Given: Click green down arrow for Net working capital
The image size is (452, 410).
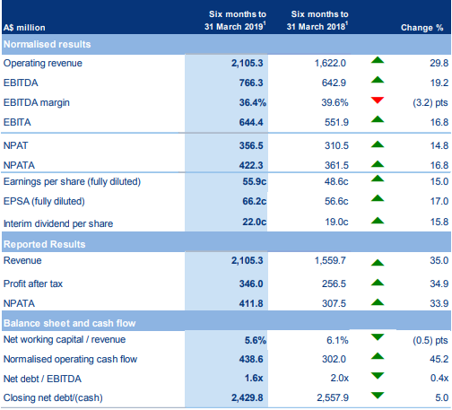Looking at the screenshot, I should point(378,337).
